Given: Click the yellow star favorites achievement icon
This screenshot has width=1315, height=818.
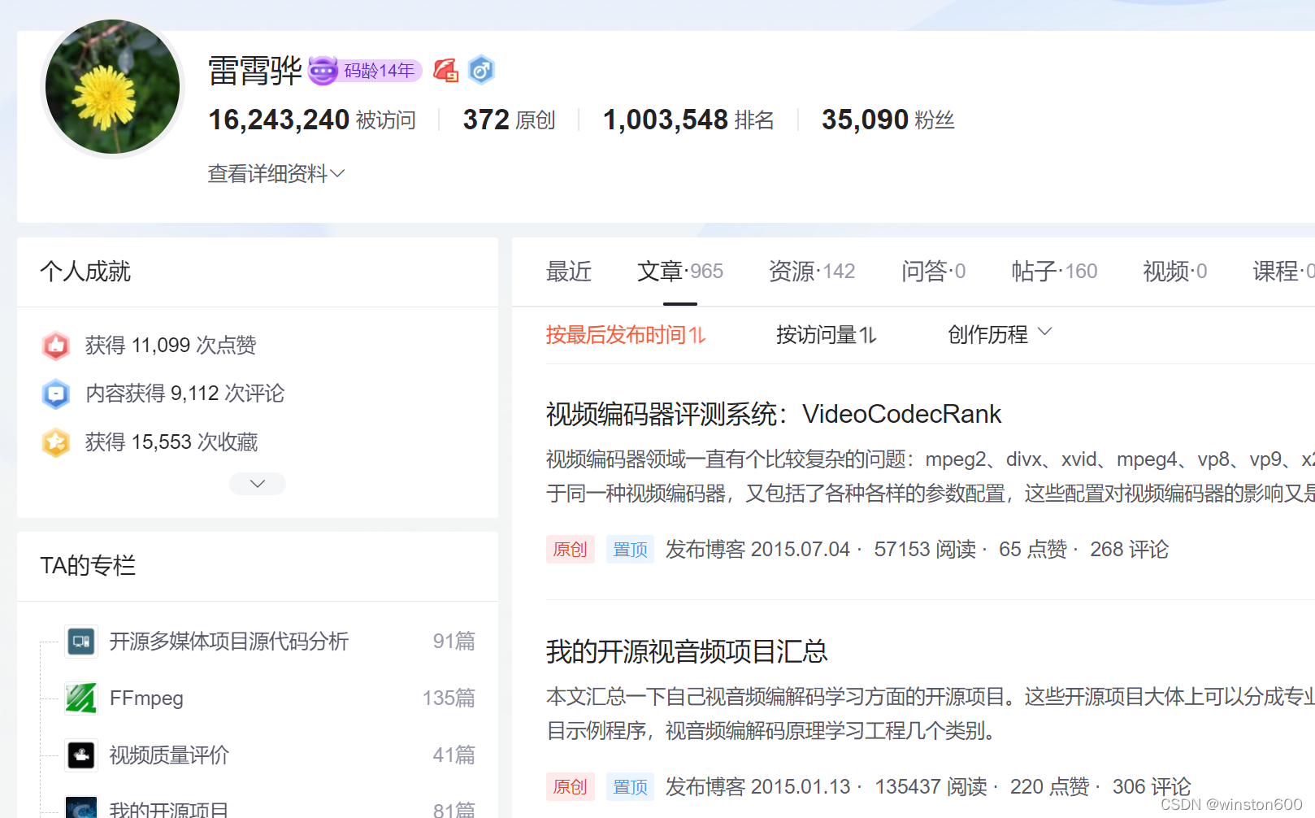Looking at the screenshot, I should [x=56, y=442].
